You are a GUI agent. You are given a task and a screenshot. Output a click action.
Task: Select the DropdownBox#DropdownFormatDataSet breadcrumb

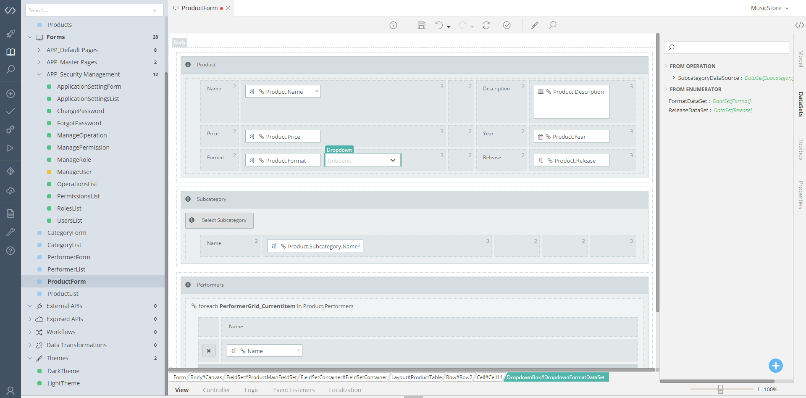point(556,377)
